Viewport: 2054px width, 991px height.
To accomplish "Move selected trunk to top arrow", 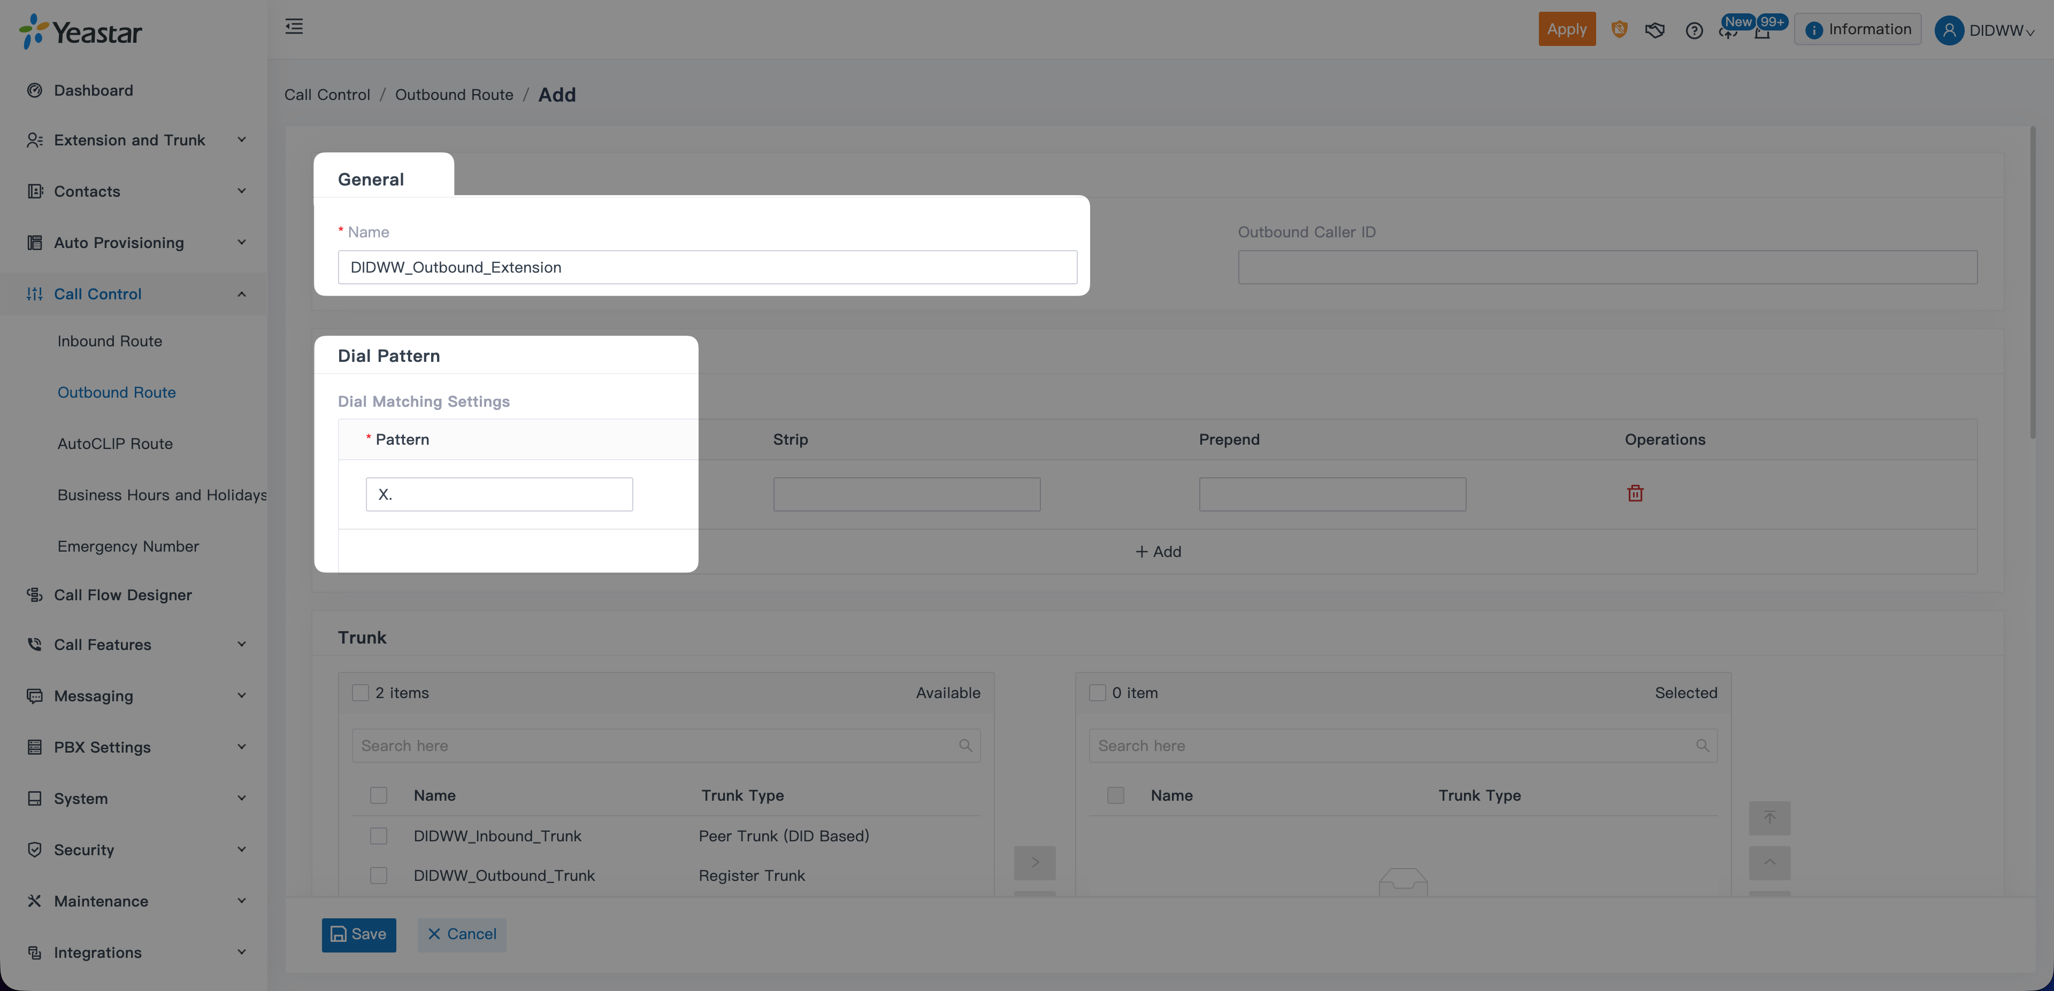I will (1769, 818).
